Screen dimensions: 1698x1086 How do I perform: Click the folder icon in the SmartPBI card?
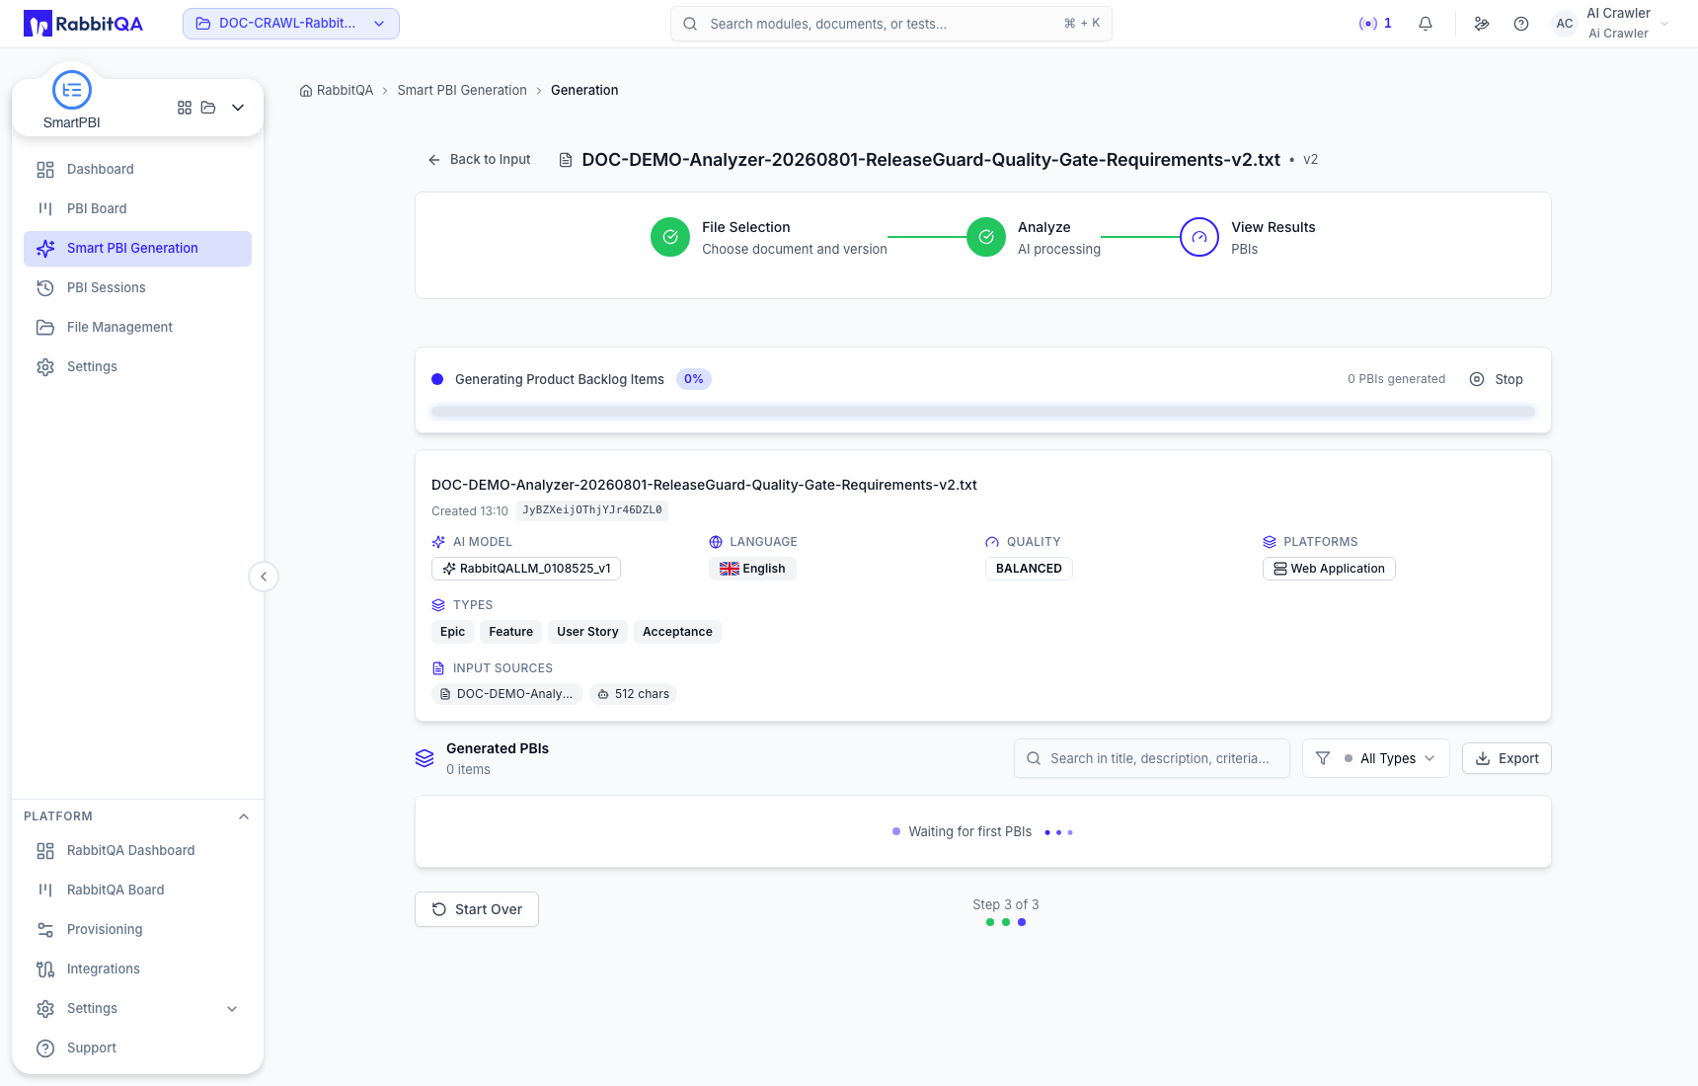click(x=208, y=108)
